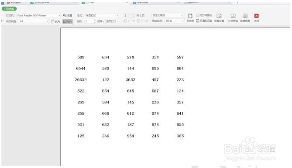Open 页面设置 (page setup)
This screenshot has width=292, height=168.
click(219, 18)
